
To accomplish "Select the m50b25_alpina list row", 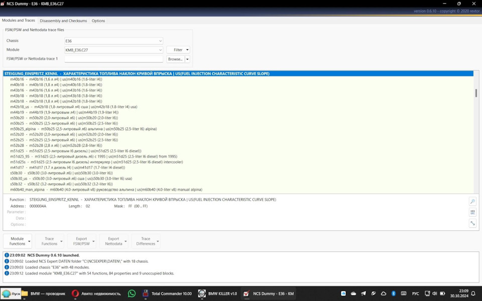I will click(x=238, y=129).
